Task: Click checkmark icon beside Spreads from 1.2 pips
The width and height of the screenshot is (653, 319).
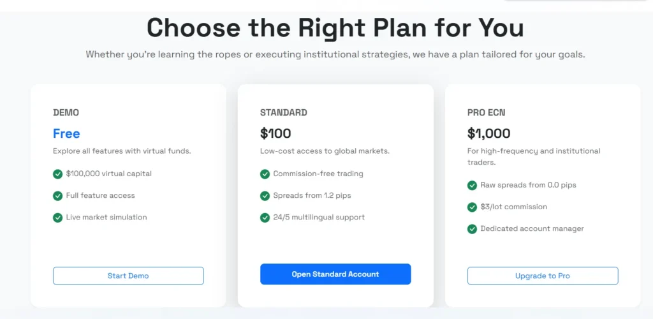Action: point(265,195)
